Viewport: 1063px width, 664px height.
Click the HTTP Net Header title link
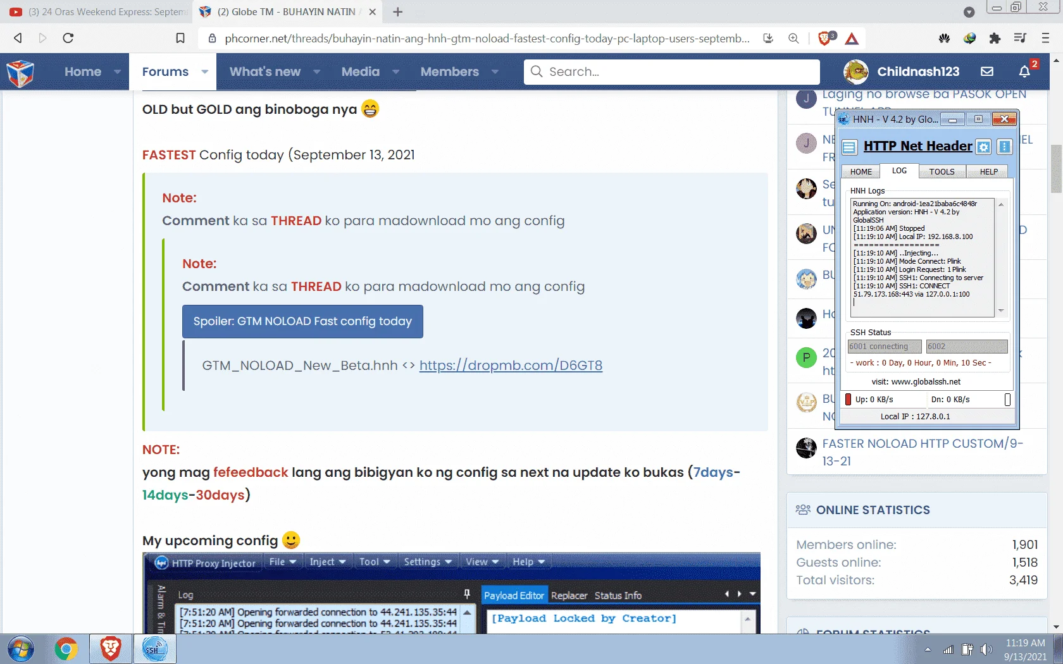coord(917,146)
